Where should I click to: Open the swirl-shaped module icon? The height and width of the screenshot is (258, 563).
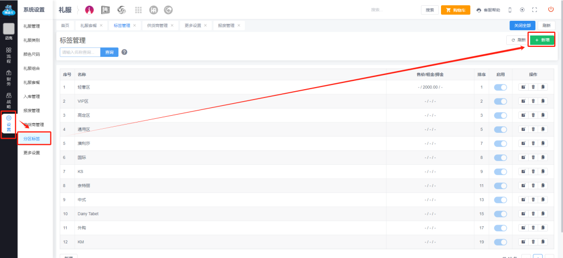click(121, 10)
